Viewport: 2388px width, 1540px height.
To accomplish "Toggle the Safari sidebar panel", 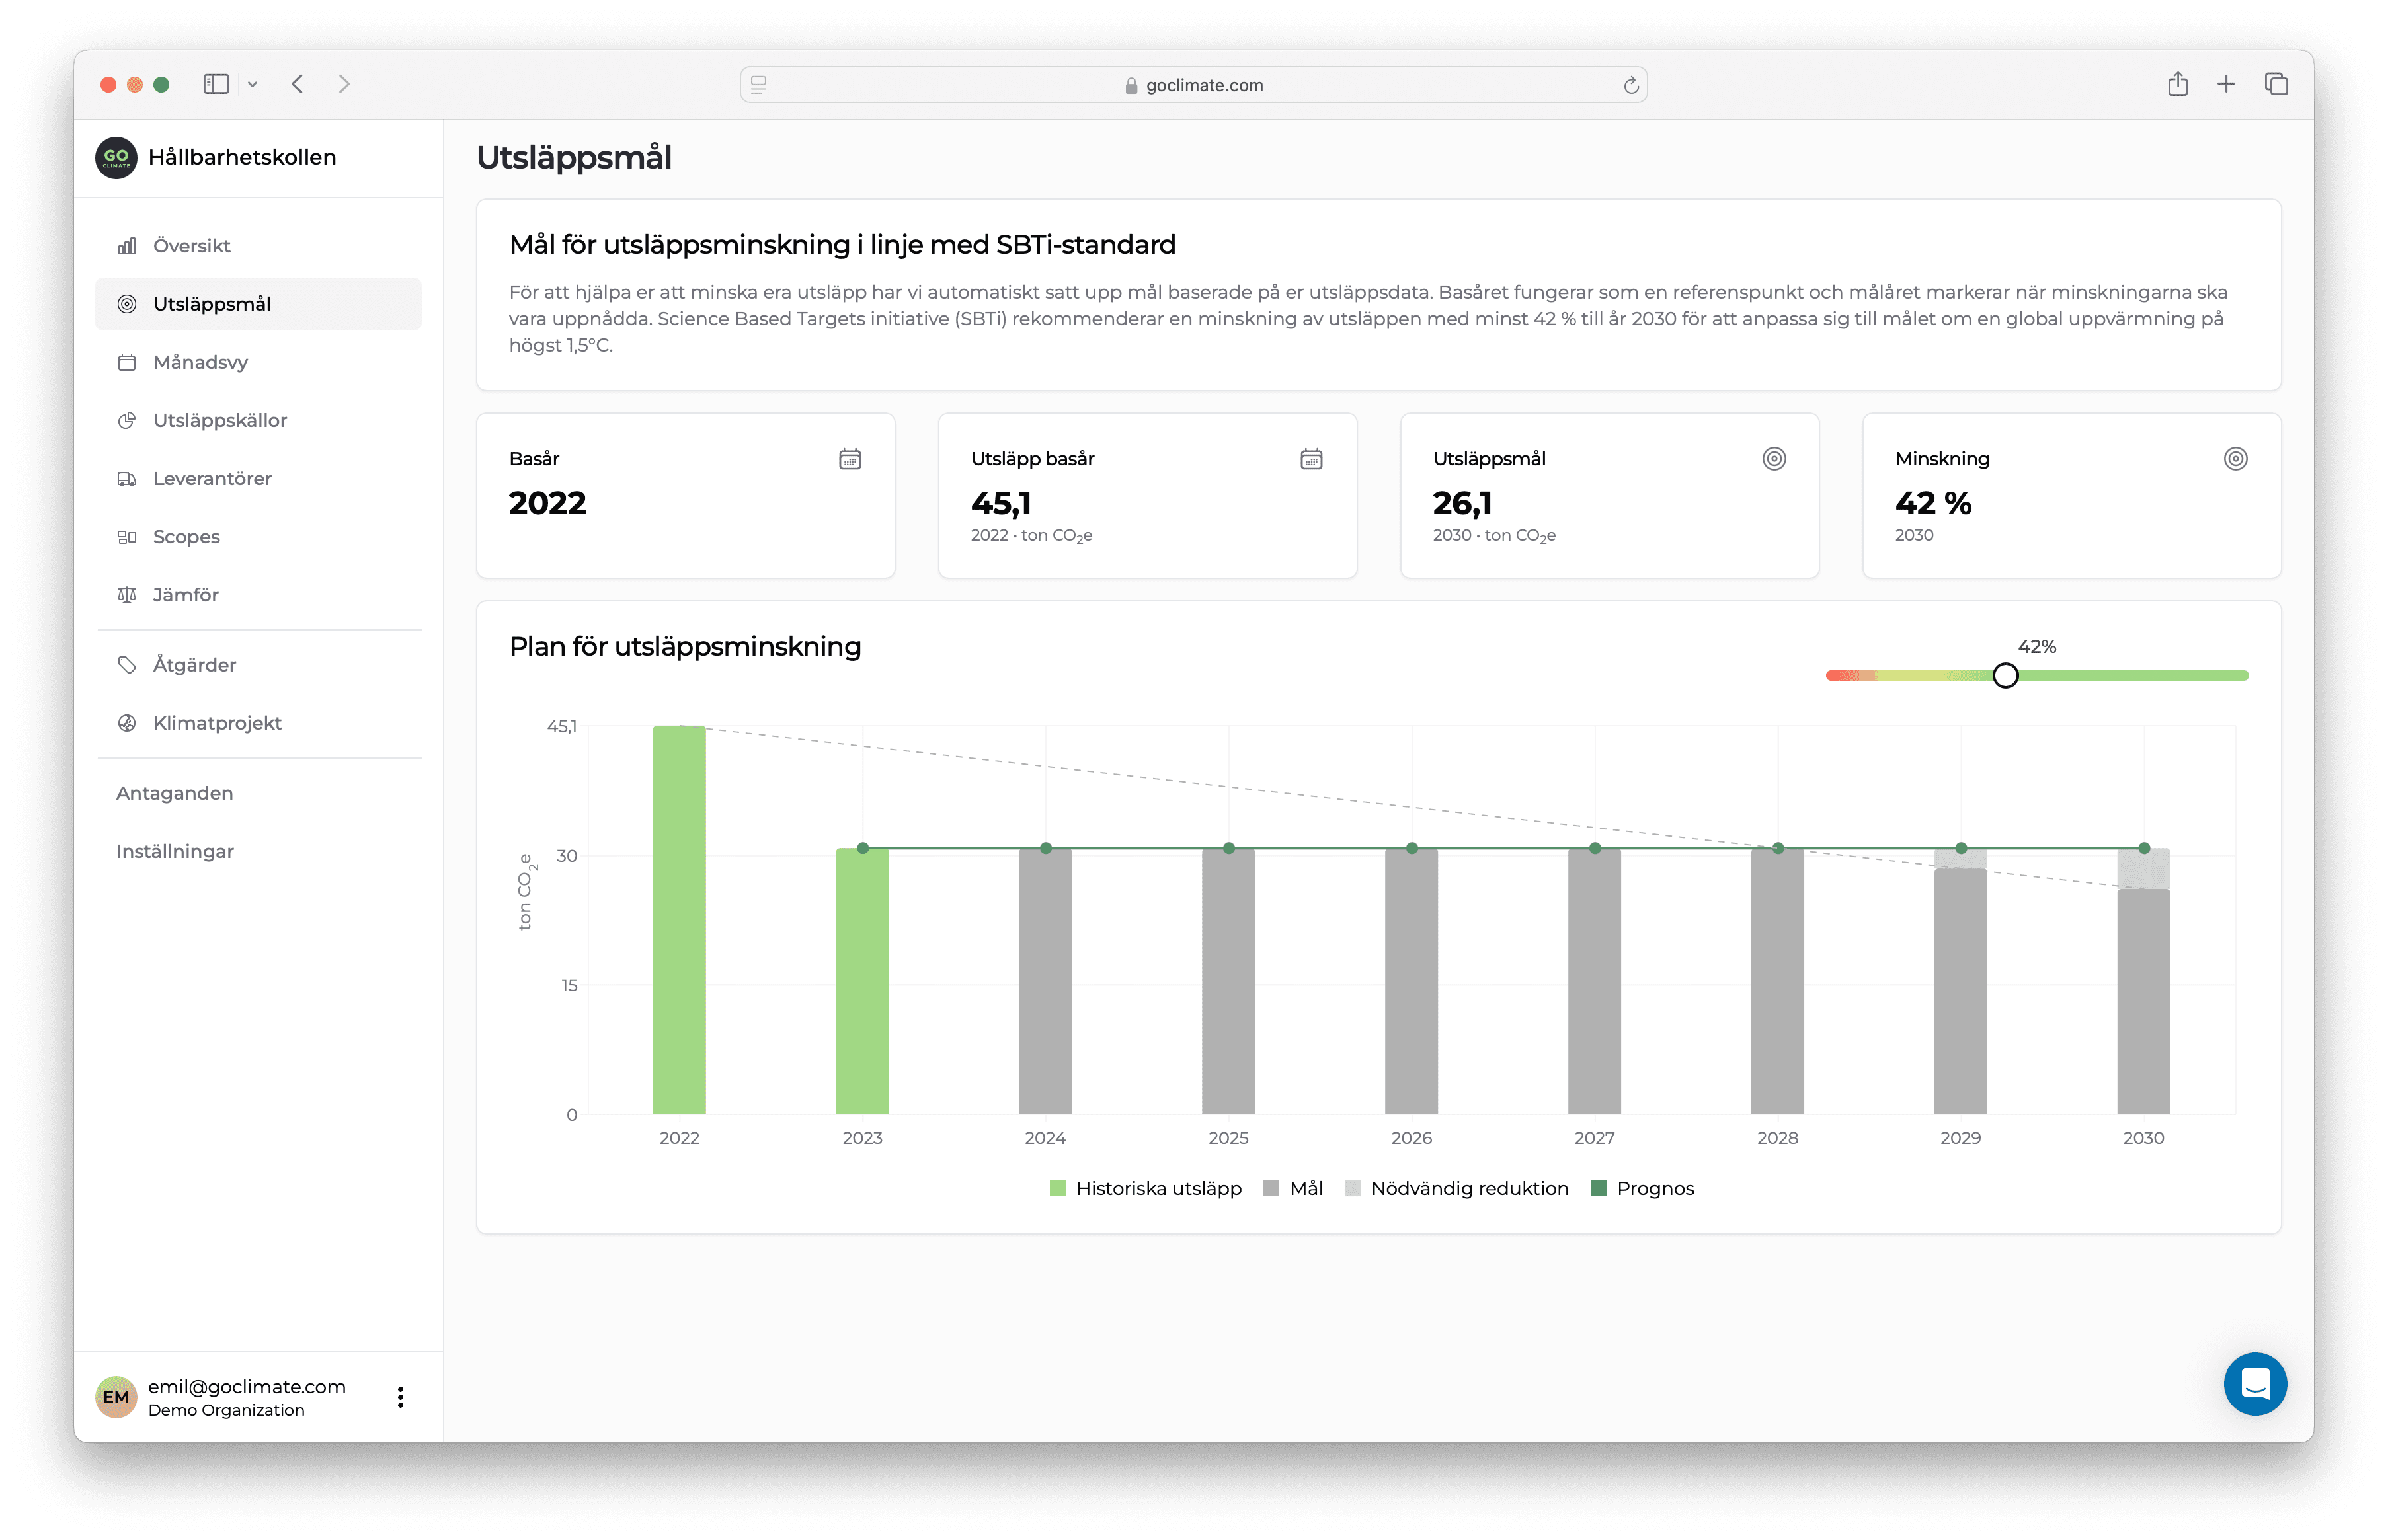I will click(x=216, y=84).
